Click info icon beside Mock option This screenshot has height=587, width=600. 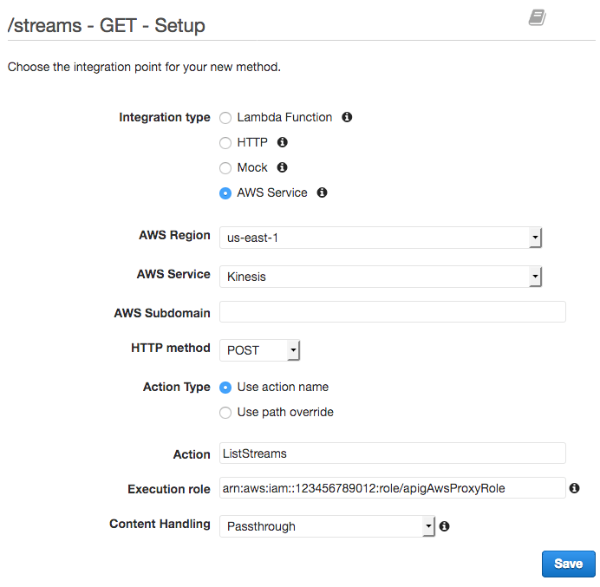(x=282, y=167)
